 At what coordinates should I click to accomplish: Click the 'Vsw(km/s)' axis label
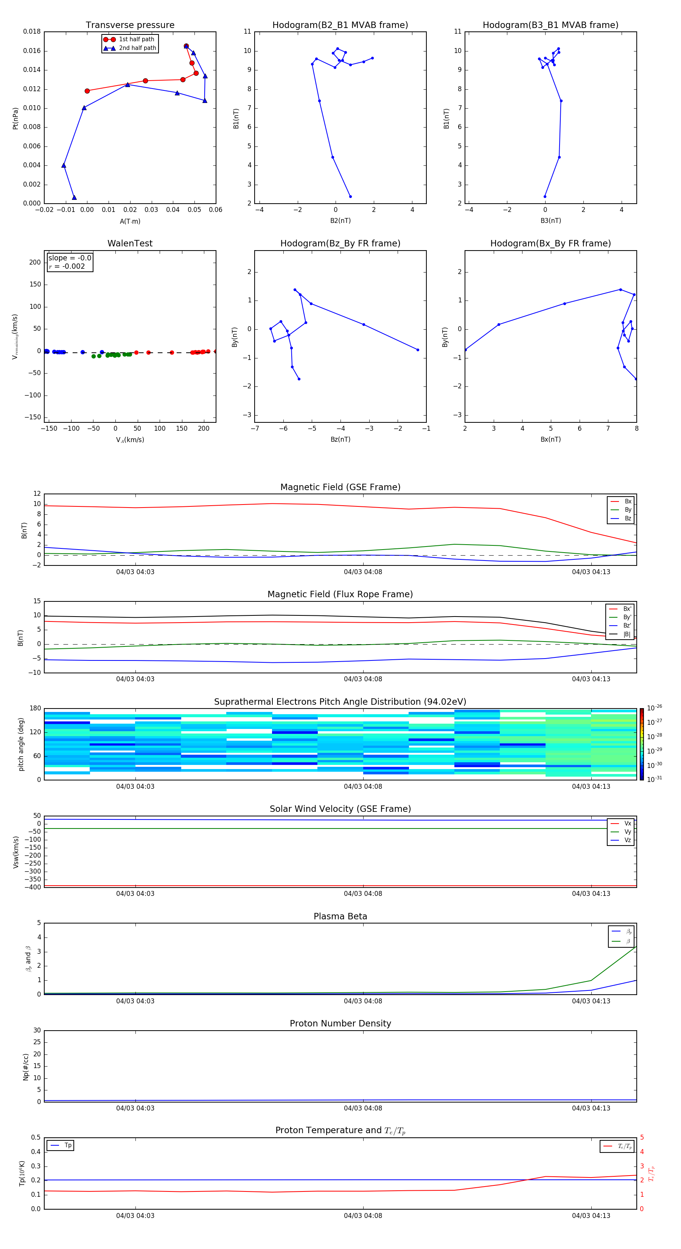pos(16,852)
